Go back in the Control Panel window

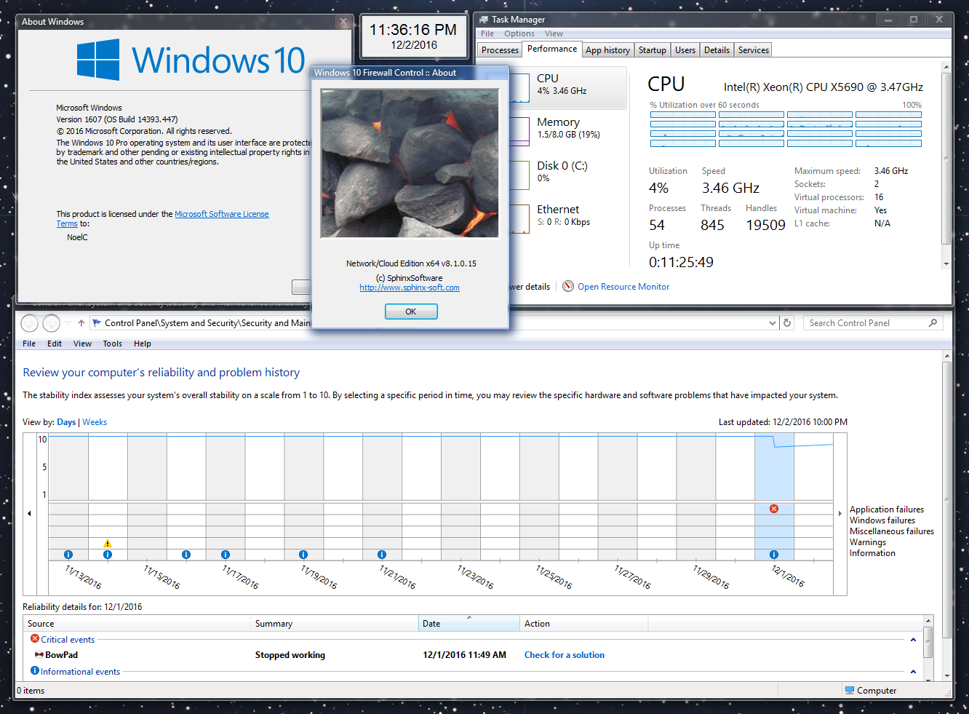tap(30, 322)
